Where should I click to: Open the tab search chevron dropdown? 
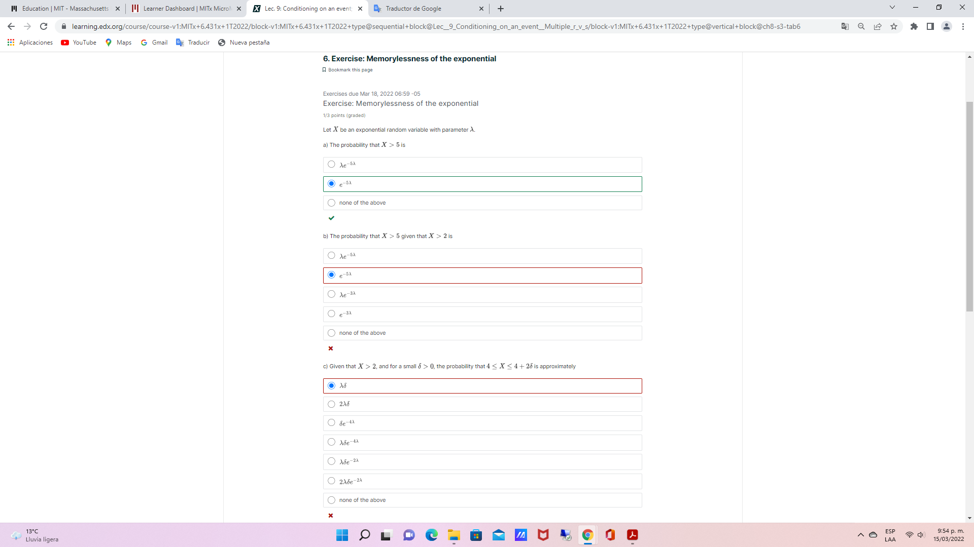pos(892,8)
